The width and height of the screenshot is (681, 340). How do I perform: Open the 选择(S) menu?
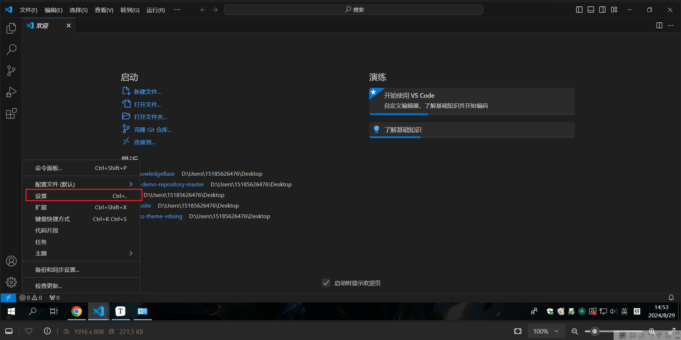pyautogui.click(x=78, y=10)
